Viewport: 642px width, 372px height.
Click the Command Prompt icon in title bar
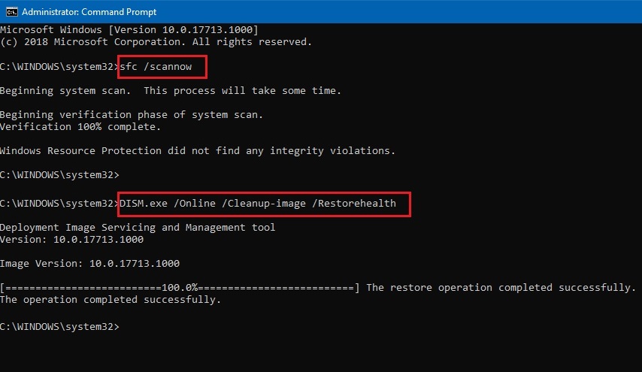click(x=9, y=11)
